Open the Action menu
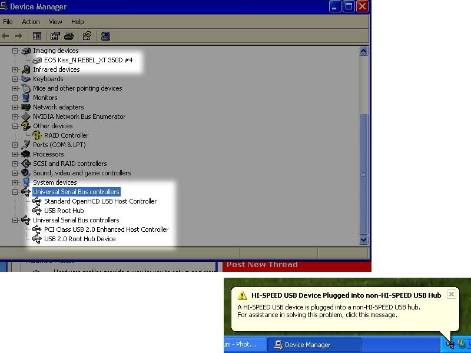 tap(31, 22)
